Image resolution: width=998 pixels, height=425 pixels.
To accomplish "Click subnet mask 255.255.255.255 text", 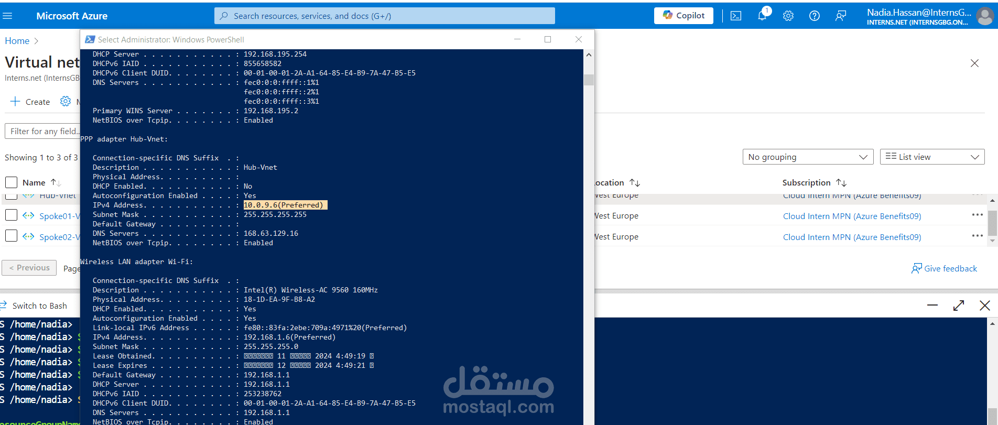I will (x=275, y=214).
